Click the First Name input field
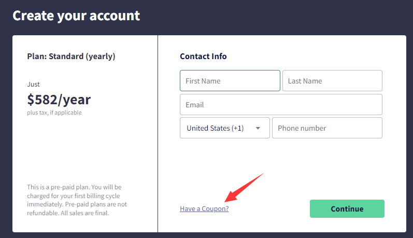The width and height of the screenshot is (413, 238). click(230, 81)
